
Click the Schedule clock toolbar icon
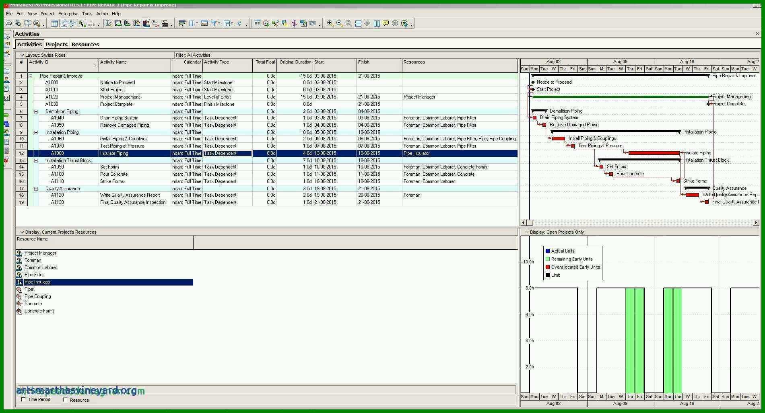[266, 23]
